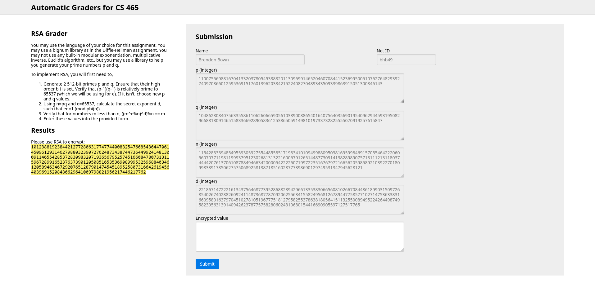Click the 'd (integer)' label
Viewport: 595px width, 287px height.
[x=206, y=181]
